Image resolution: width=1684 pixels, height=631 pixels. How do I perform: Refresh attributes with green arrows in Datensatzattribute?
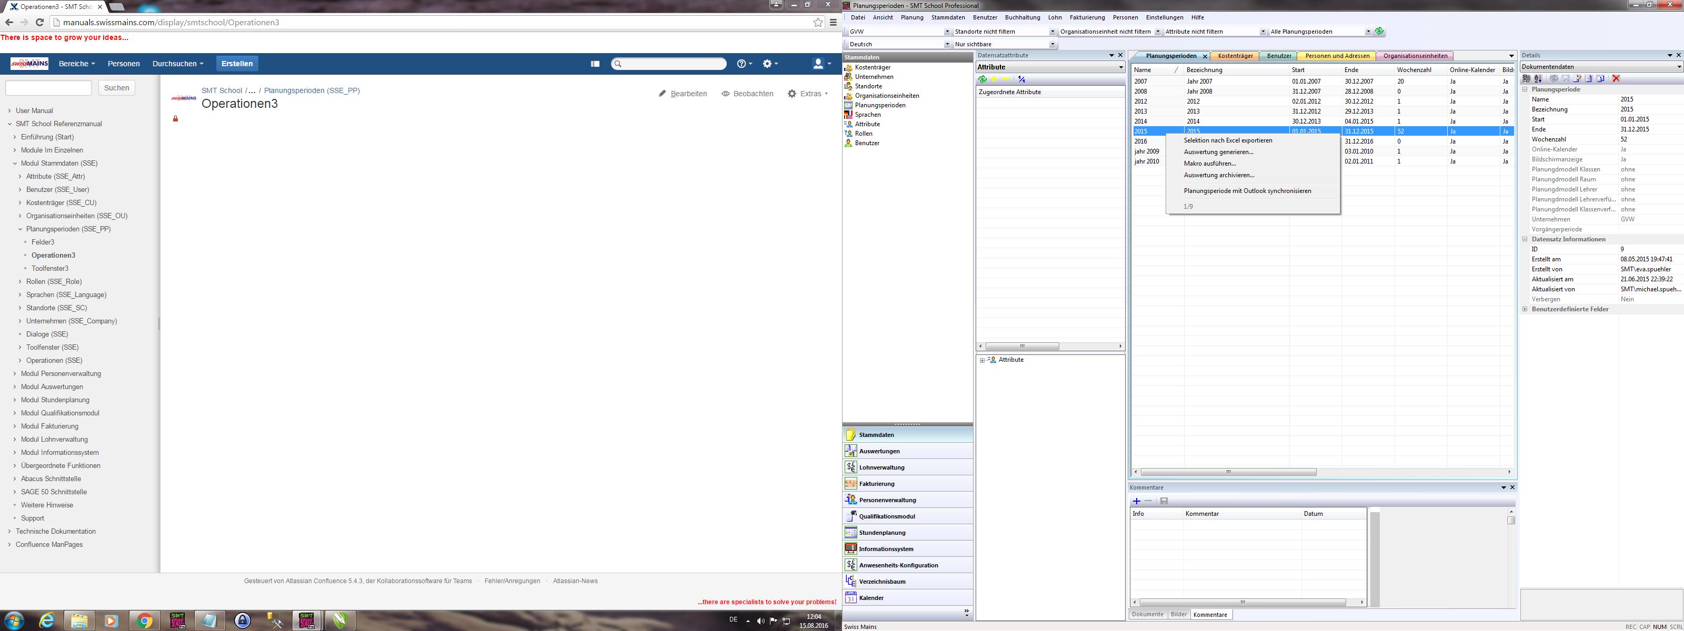(x=982, y=80)
